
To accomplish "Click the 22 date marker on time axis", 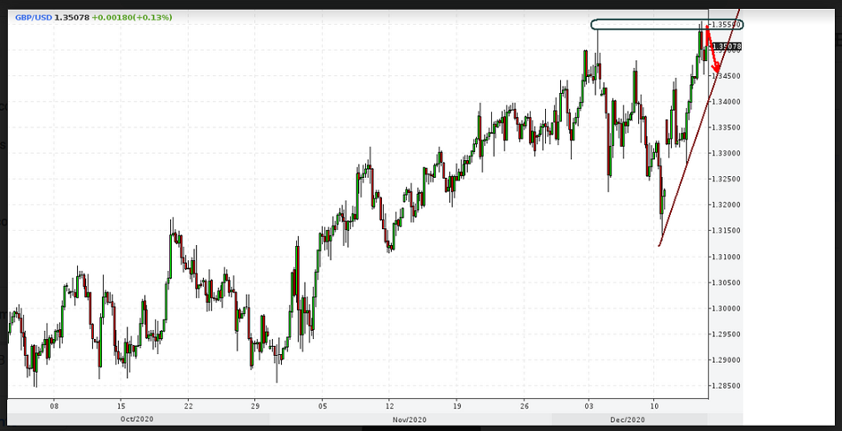I will [x=188, y=405].
